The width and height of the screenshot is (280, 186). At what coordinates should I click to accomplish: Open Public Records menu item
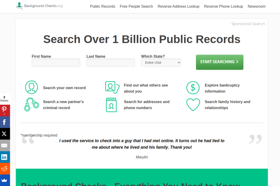pyautogui.click(x=103, y=6)
